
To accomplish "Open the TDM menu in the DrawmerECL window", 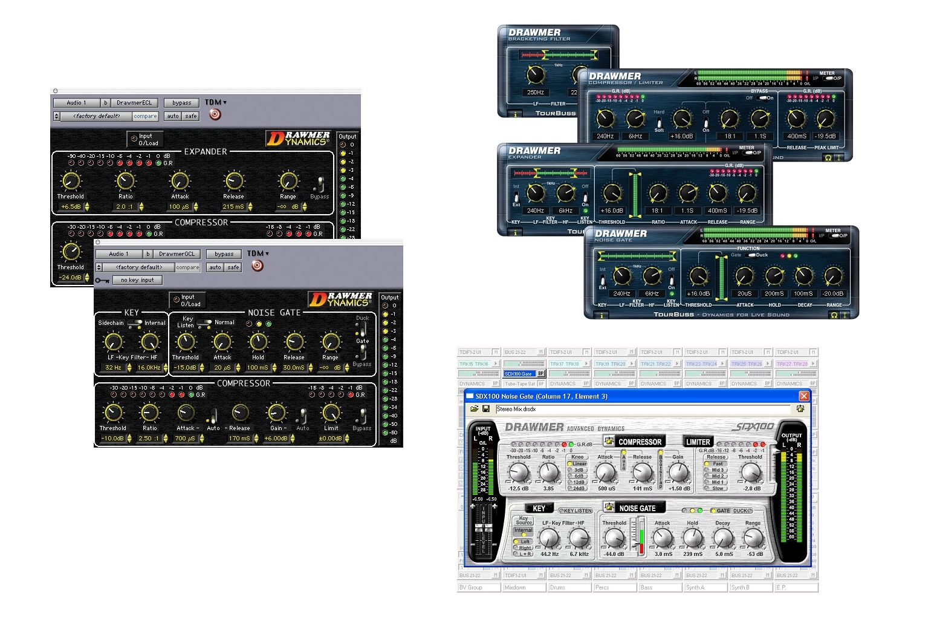I will tap(216, 102).
